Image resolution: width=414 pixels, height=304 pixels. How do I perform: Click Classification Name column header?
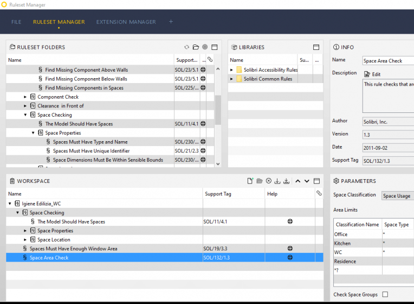tap(358, 224)
